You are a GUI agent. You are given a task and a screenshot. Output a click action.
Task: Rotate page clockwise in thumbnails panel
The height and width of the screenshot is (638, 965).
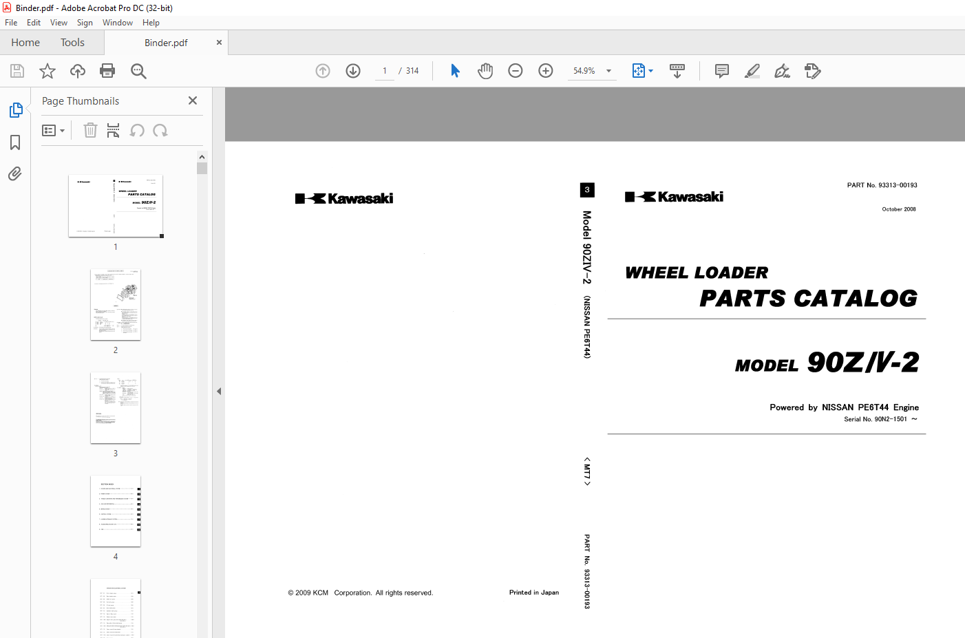coord(160,130)
